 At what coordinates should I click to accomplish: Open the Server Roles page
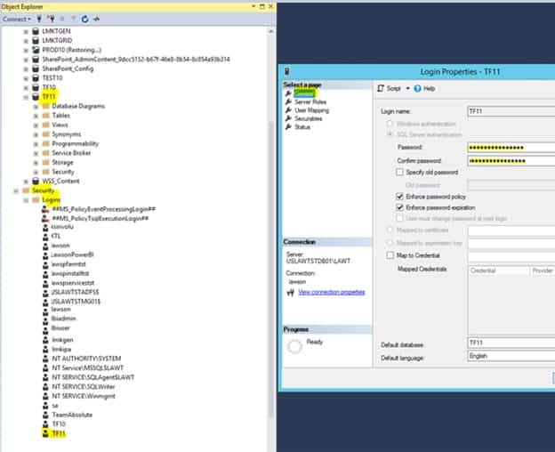[310, 102]
